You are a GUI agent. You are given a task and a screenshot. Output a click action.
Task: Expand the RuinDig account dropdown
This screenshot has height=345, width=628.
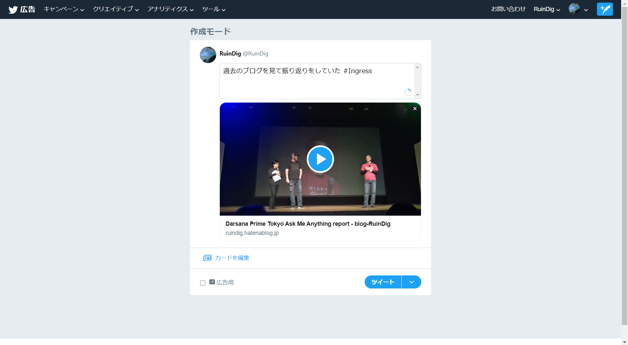(547, 9)
